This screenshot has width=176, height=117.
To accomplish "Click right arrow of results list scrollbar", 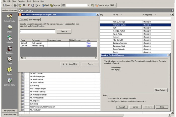I will pyautogui.click(x=96, y=58).
